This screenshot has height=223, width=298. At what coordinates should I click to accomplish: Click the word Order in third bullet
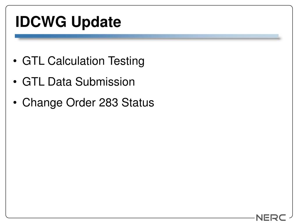(81, 102)
